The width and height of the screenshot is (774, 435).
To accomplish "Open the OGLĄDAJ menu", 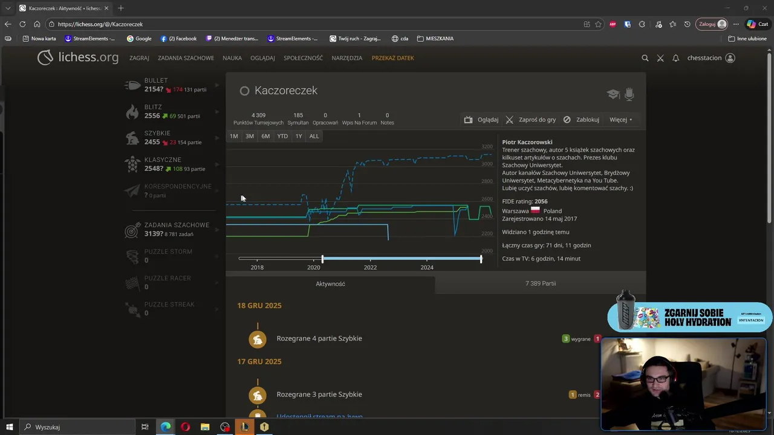I will (262, 58).
